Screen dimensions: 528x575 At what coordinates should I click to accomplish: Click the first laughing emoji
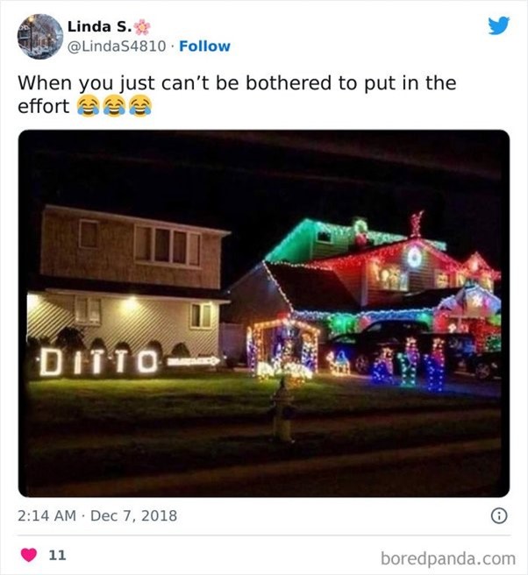[88, 106]
